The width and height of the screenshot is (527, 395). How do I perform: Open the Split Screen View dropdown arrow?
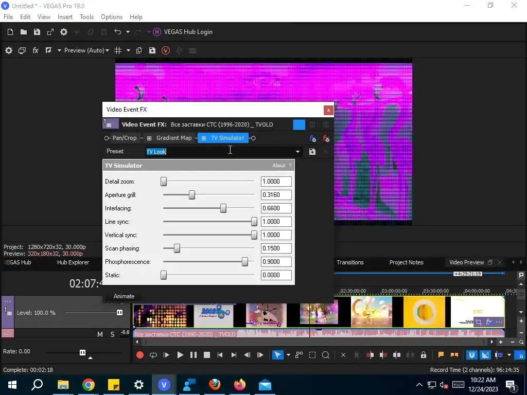pos(59,50)
